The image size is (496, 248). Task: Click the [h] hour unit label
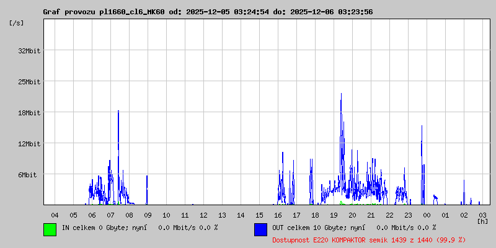pyautogui.click(x=482, y=221)
